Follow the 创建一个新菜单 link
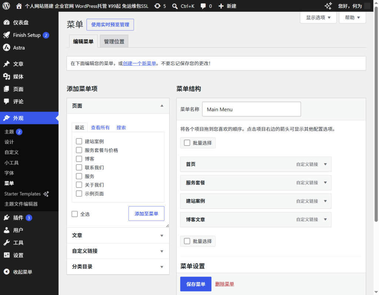Screen dimensions: 379x295 tap(140, 63)
